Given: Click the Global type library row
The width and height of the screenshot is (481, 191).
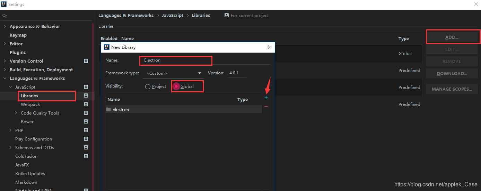Looking at the screenshot, I should click(x=260, y=53).
